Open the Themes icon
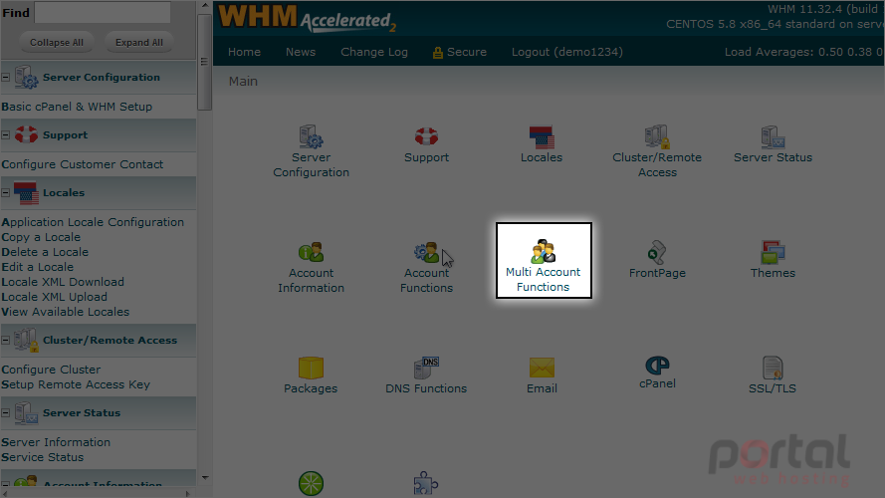The height and width of the screenshot is (498, 885). pos(773,252)
